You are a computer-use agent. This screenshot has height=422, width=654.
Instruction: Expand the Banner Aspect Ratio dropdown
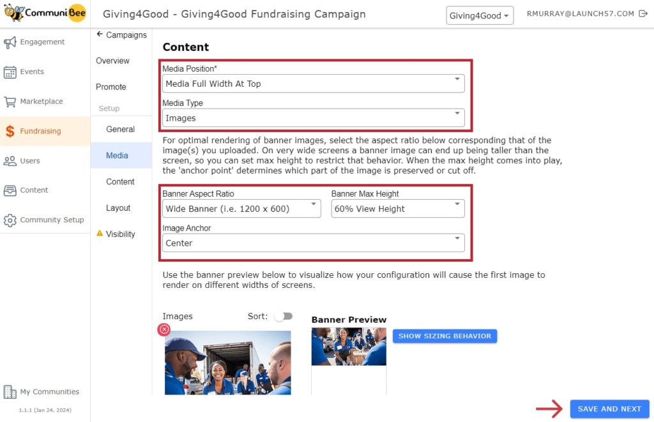pyautogui.click(x=241, y=208)
